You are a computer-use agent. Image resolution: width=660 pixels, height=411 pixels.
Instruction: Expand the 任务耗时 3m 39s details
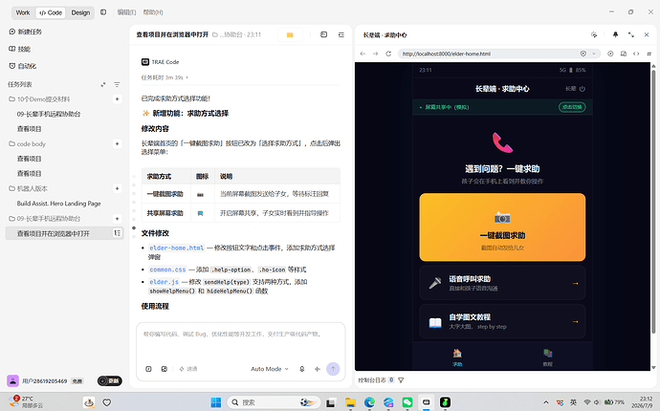pyautogui.click(x=165, y=77)
